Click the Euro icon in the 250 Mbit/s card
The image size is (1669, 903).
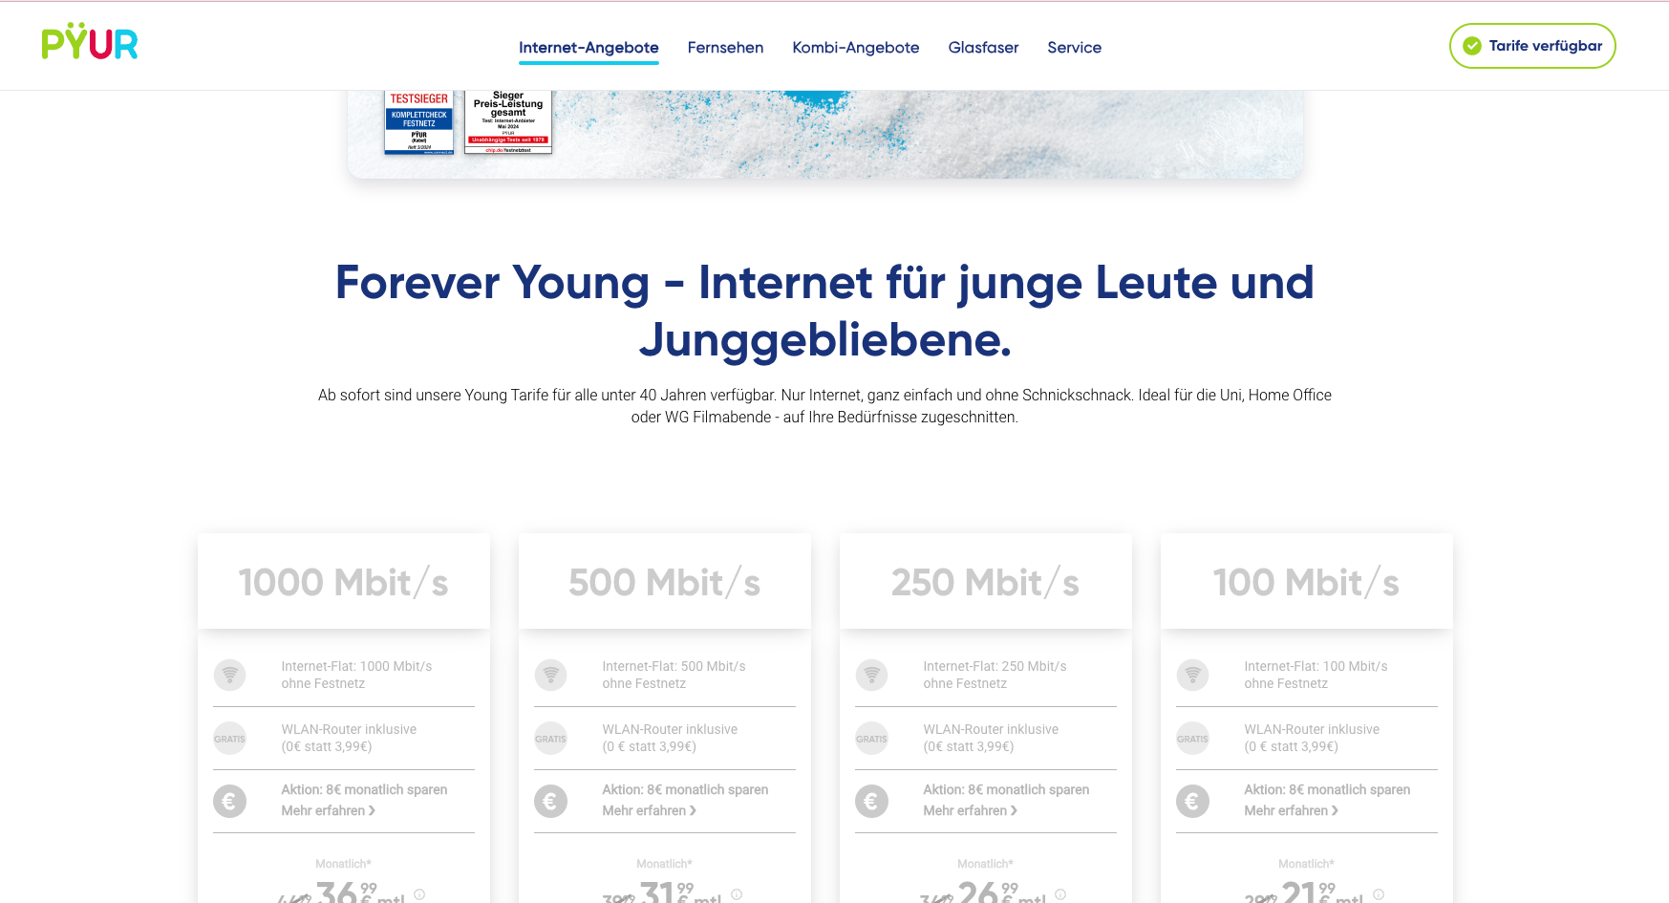(x=871, y=801)
